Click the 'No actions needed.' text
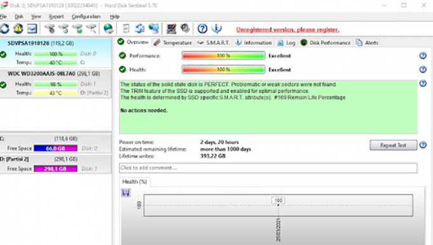Image resolution: width=433 pixels, height=245 pixels. [x=144, y=110]
